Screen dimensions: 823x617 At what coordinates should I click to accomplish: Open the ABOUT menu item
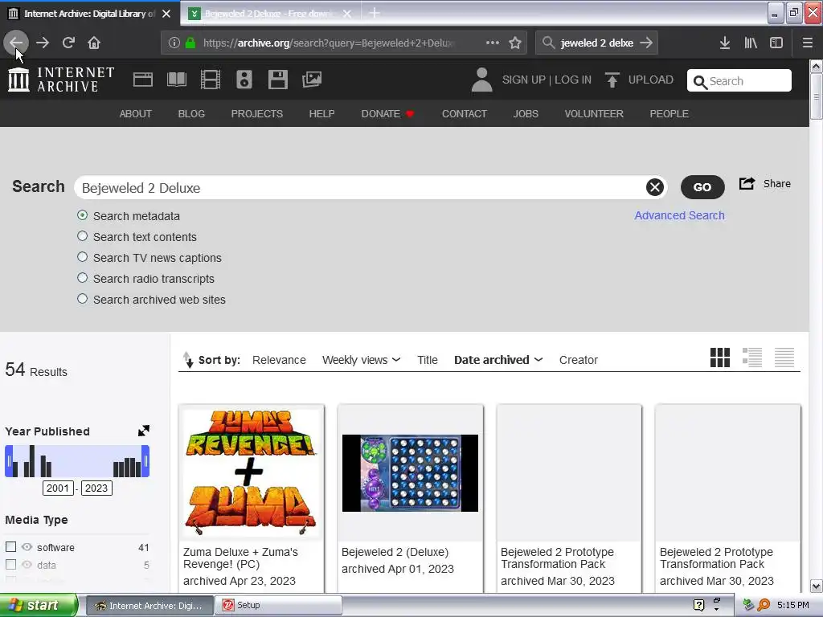click(135, 114)
